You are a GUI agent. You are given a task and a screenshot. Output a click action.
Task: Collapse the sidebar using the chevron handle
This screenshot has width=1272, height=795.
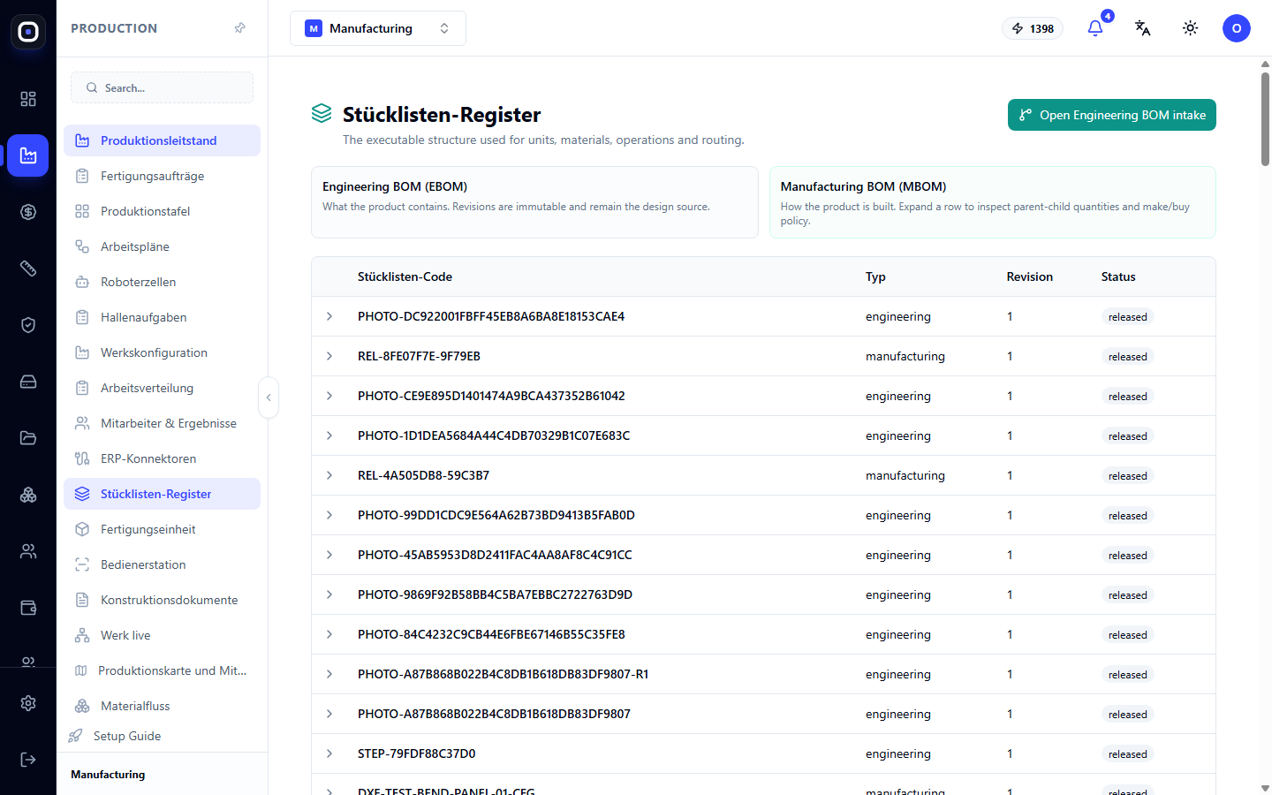(x=269, y=397)
